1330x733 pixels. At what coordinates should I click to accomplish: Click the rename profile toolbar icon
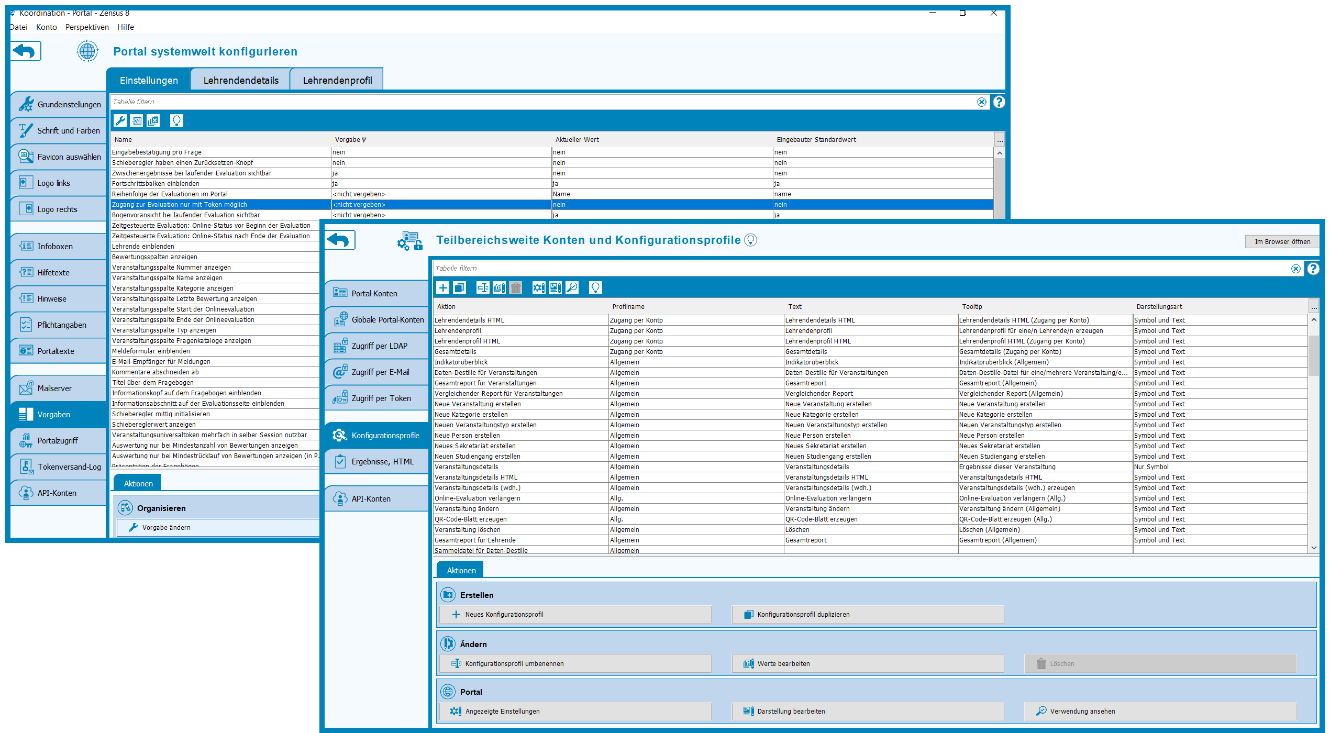(483, 287)
